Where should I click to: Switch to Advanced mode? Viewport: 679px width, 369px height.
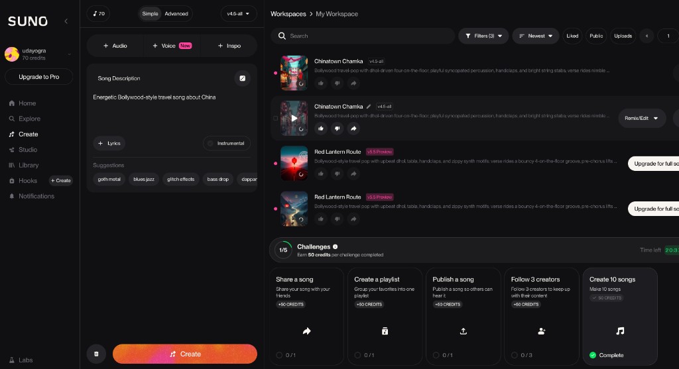[x=176, y=14]
